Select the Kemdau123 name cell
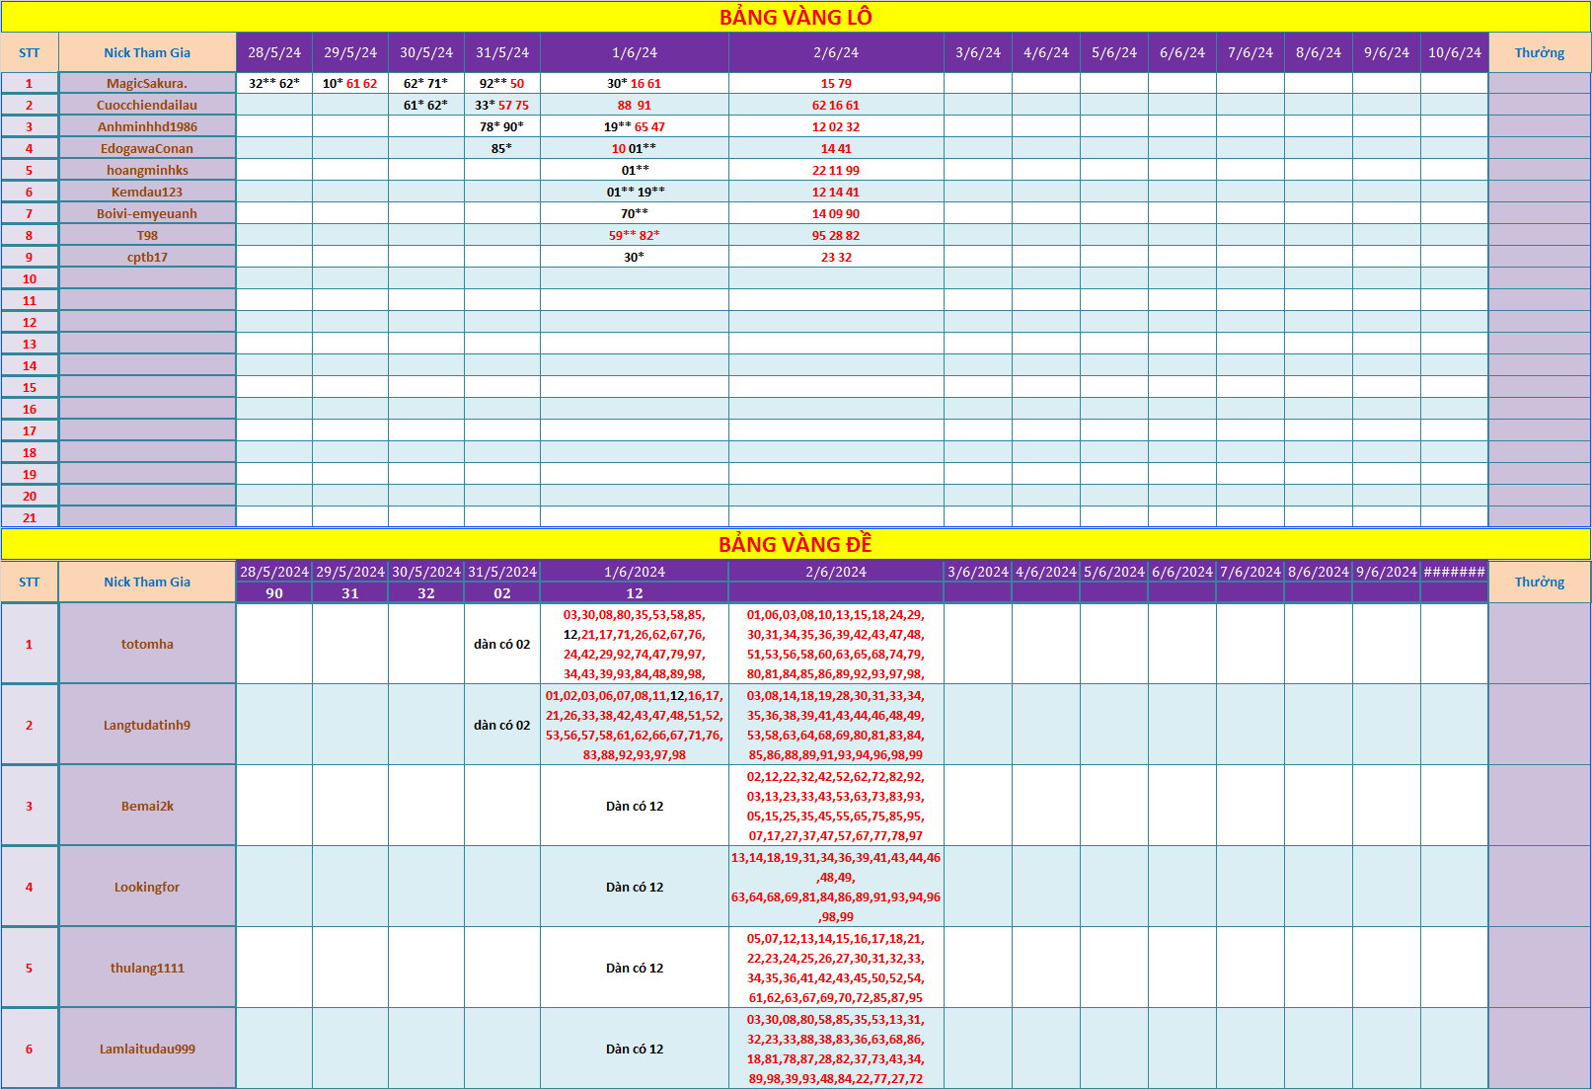 point(147,192)
